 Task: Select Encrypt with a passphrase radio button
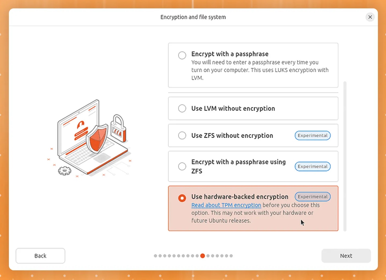pyautogui.click(x=182, y=55)
